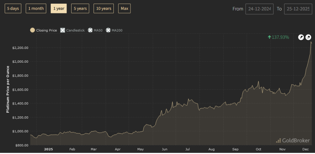Click the GoldBroker logo watermark
Screen dimensions: 315x154
point(293,141)
